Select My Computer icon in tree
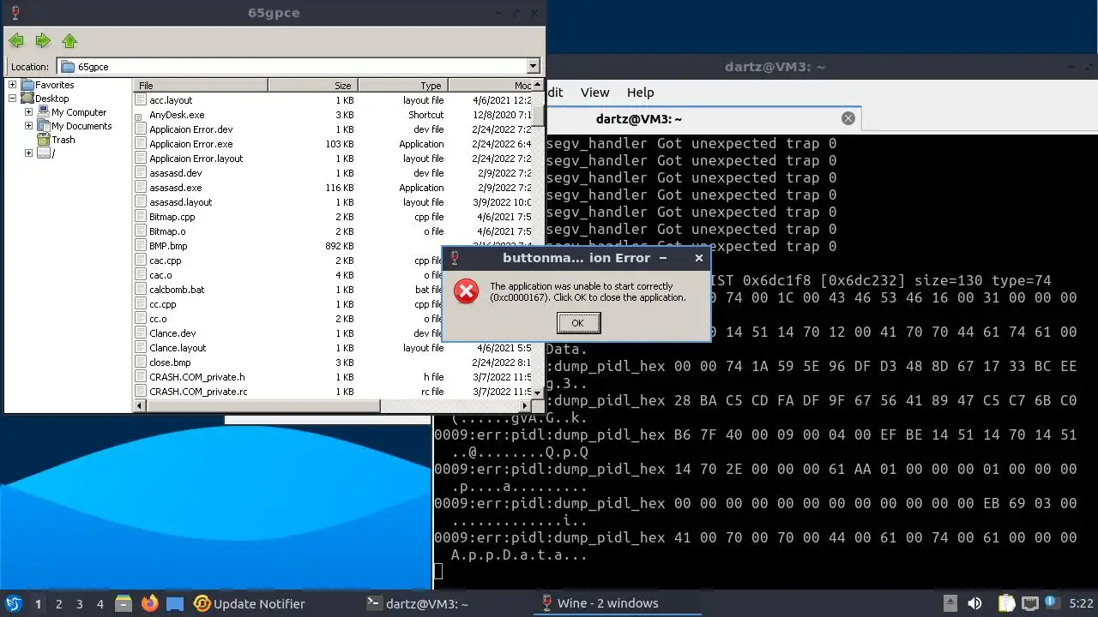Image resolution: width=1098 pixels, height=617 pixels. click(x=44, y=112)
